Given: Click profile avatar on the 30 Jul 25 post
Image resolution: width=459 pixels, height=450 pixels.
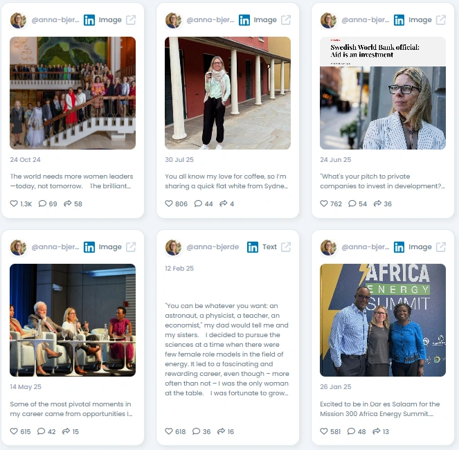Looking at the screenshot, I should (x=173, y=20).
